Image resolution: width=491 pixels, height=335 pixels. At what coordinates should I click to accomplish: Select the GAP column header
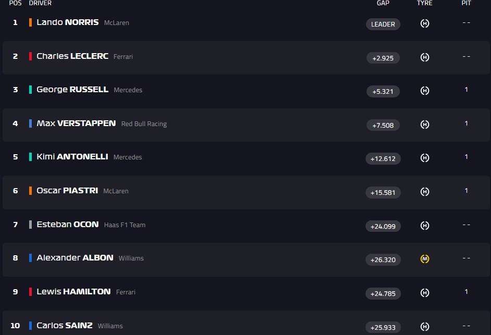point(383,3)
